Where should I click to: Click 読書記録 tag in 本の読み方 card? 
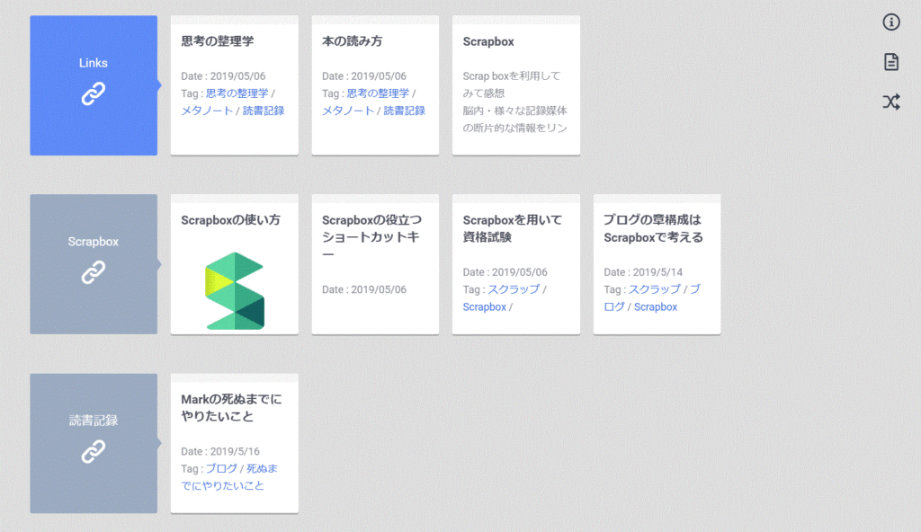tap(405, 111)
